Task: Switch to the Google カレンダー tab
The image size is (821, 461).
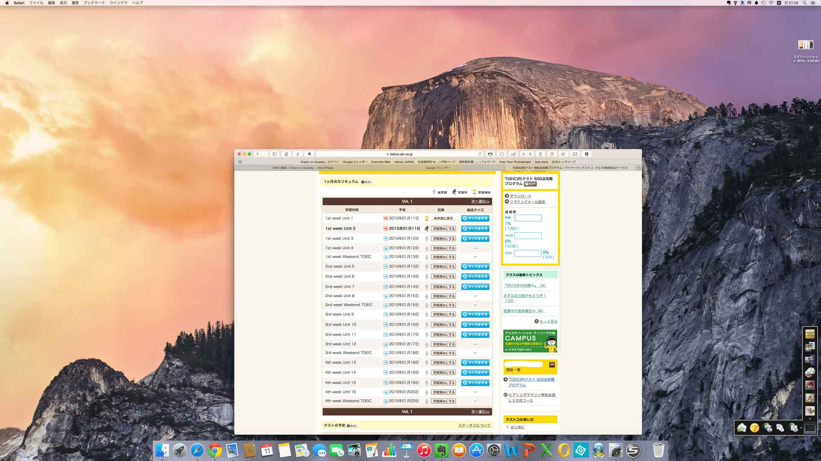Action: point(438,168)
